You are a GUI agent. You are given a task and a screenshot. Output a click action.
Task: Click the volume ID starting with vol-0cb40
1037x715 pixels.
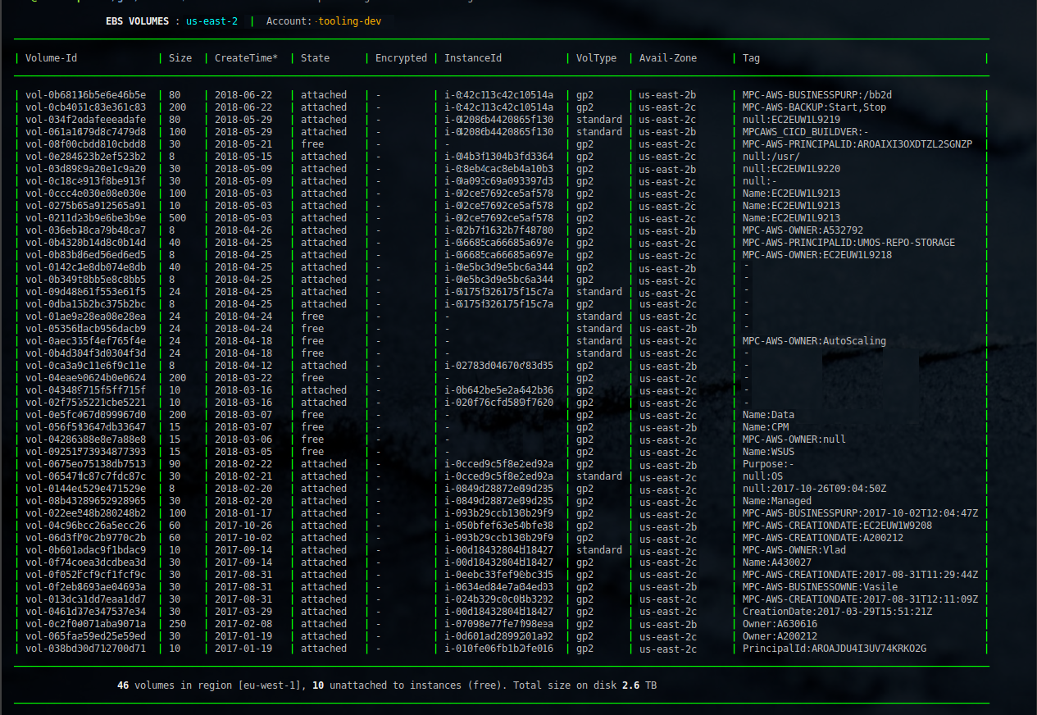coord(85,107)
